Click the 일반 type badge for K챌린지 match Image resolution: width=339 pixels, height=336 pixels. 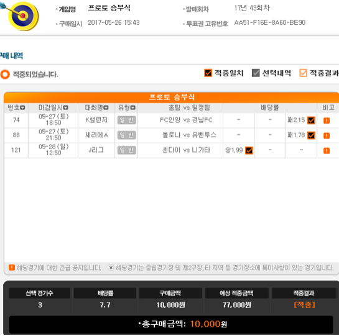click(127, 120)
